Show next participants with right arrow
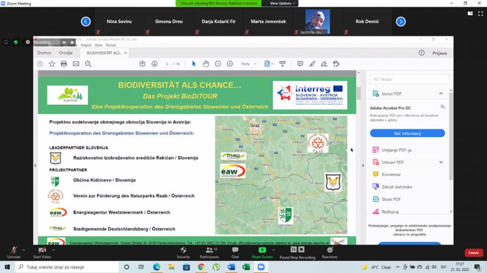487x273 pixels. pyautogui.click(x=400, y=22)
